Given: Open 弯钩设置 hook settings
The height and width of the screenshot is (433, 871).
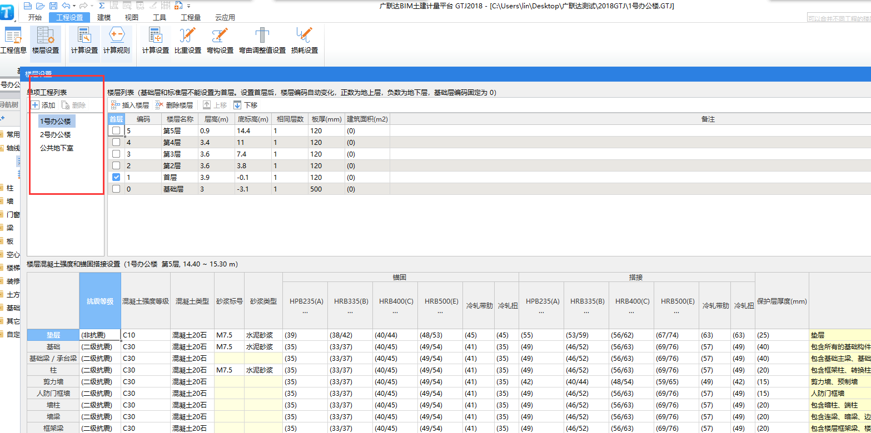Looking at the screenshot, I should pos(220,41).
